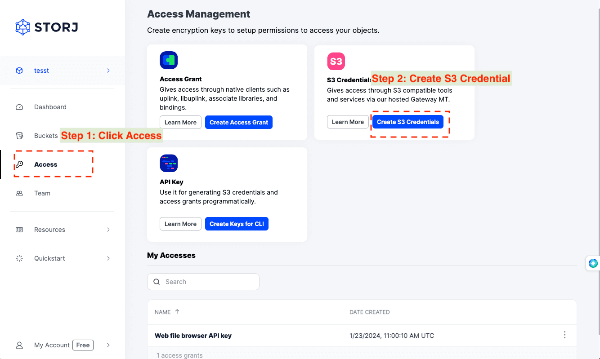Click the Buckets icon in sidebar
600x359 pixels.
coord(19,136)
